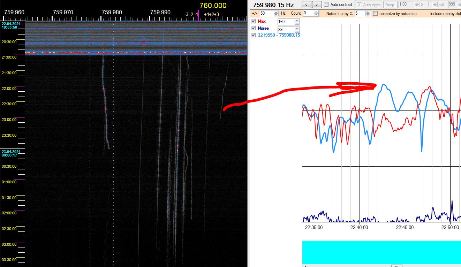Click the 22:00:00 time label
The image size is (461, 267).
coord(9,89)
